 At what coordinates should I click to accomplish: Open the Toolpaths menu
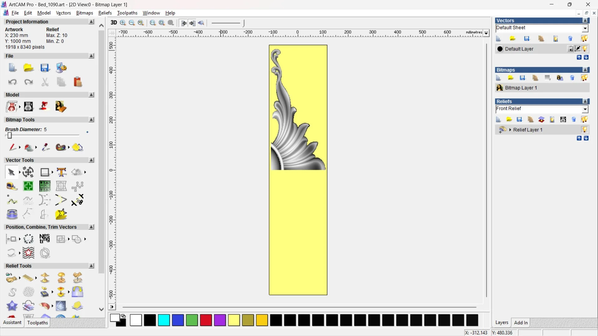click(127, 13)
